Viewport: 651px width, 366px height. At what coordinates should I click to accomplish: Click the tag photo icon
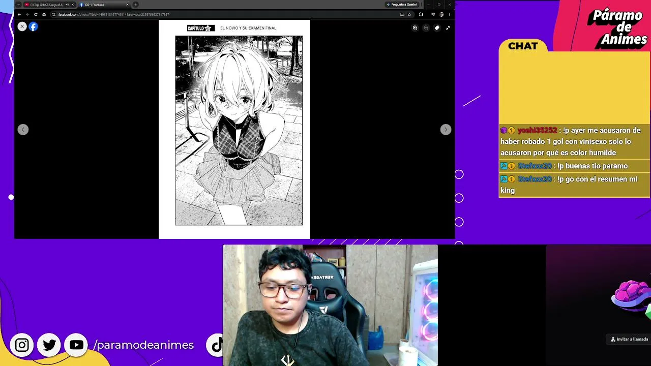(437, 28)
